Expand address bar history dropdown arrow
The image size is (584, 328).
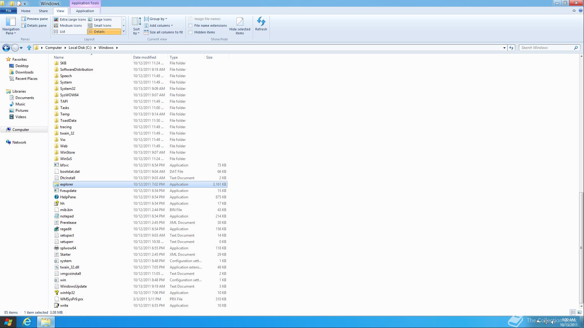click(x=504, y=48)
